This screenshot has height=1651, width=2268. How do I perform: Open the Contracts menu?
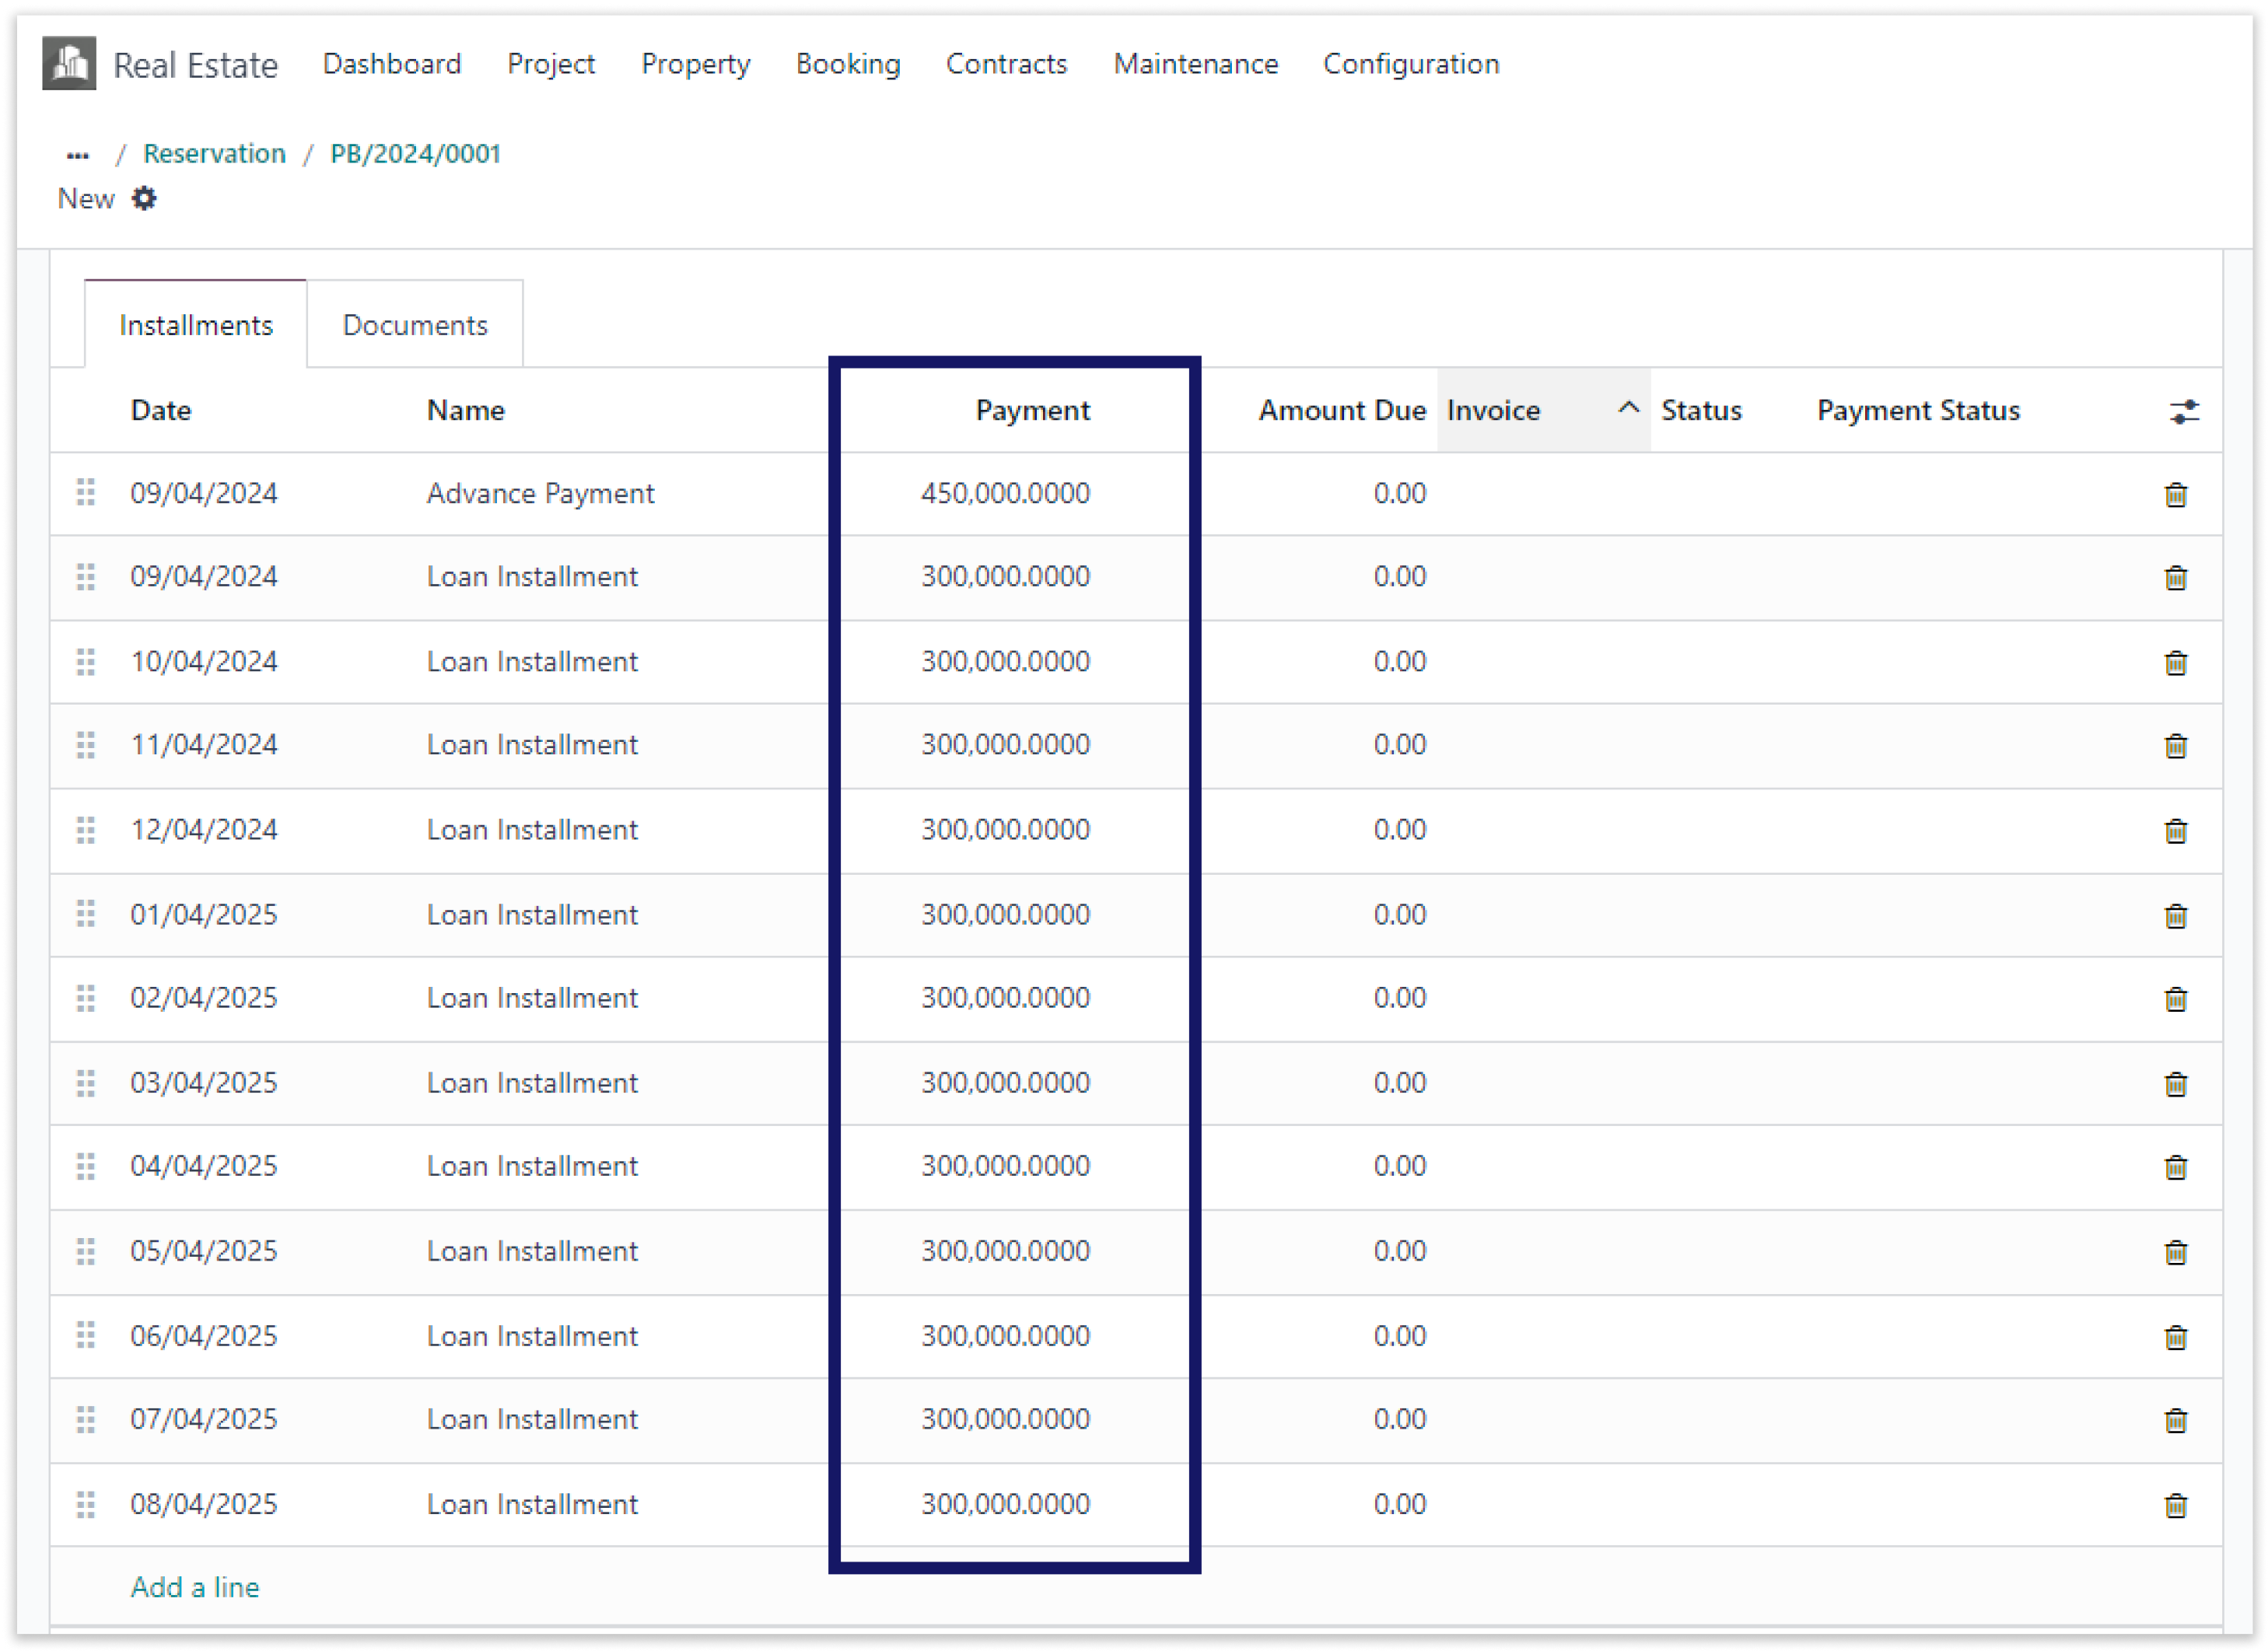click(x=1006, y=64)
